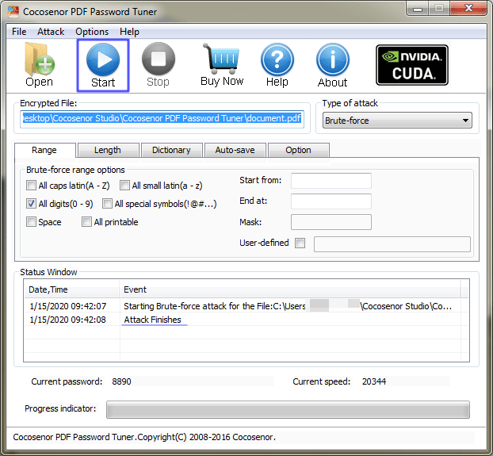Click the timestamp 1/15/2020 09:42:08
The height and width of the screenshot is (456, 493).
pos(68,320)
